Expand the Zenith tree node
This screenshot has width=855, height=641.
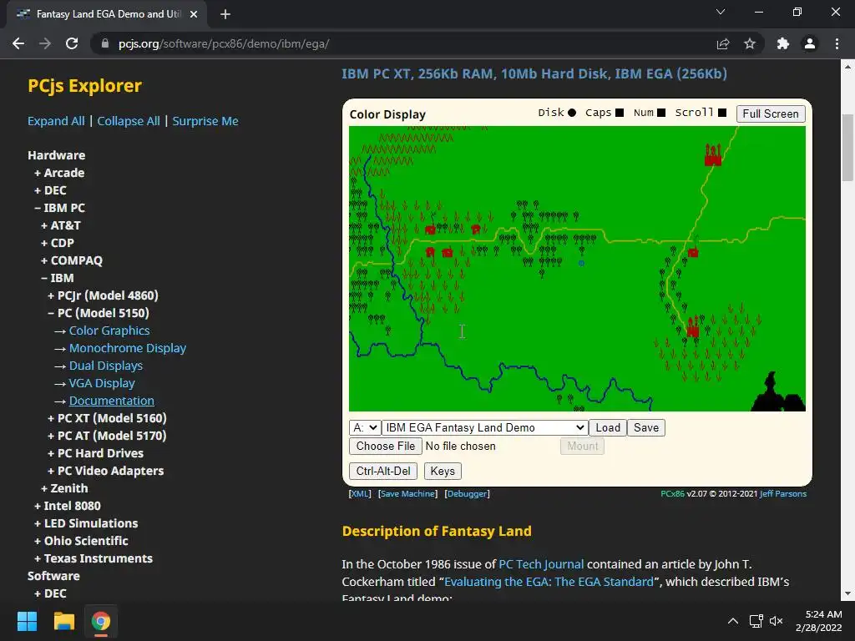(64, 488)
